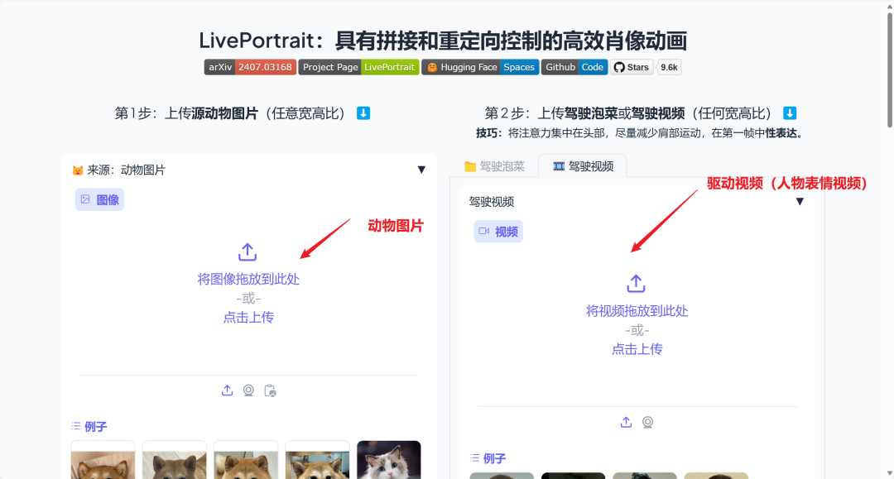Collapse the 来源:动物图片 accordion arrow
The image size is (894, 479).
click(421, 170)
